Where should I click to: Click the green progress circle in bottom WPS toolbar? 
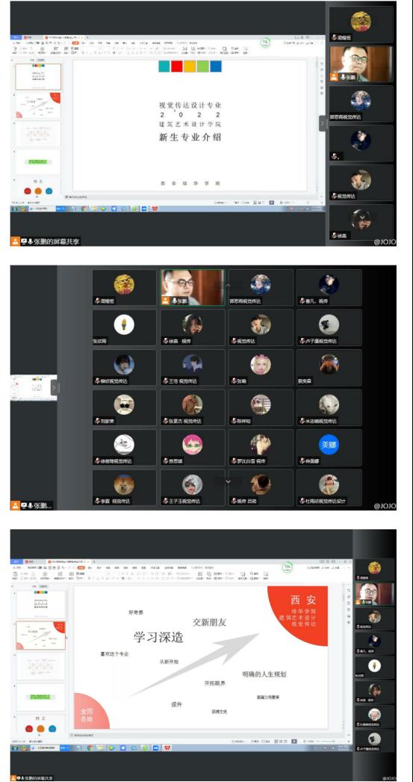288,567
